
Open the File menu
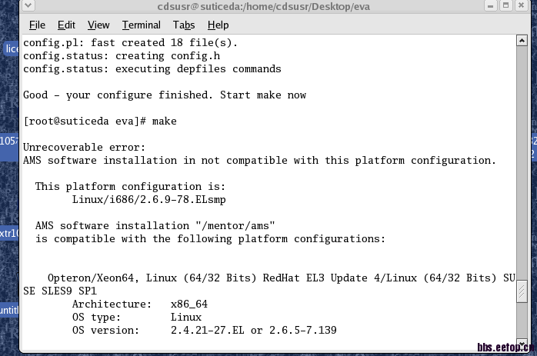click(36, 25)
